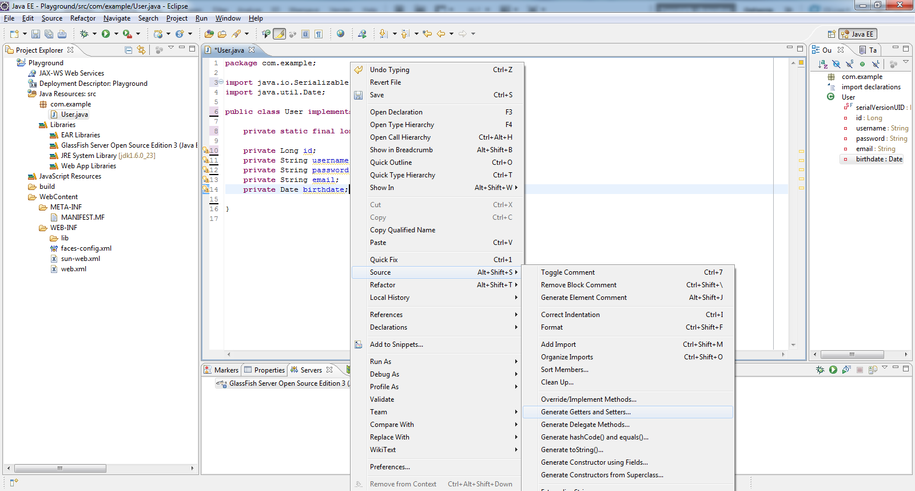Switch to the Properties tab

[x=264, y=370]
